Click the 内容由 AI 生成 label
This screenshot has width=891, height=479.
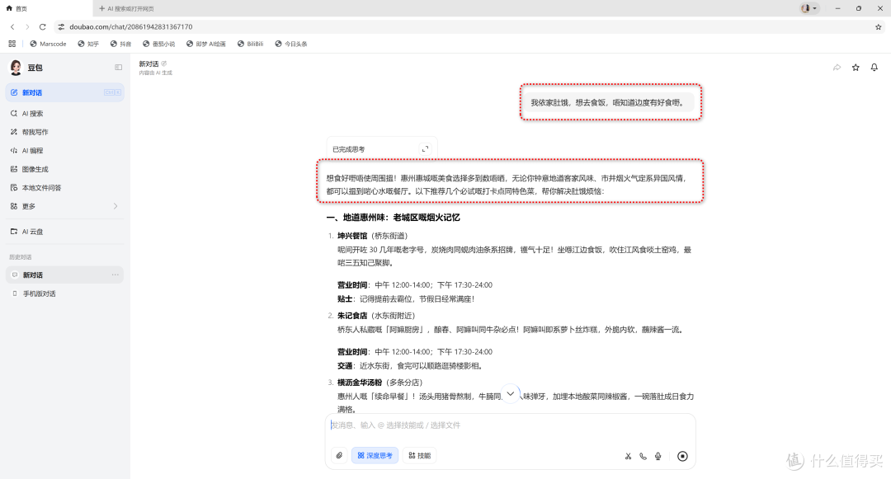click(156, 73)
